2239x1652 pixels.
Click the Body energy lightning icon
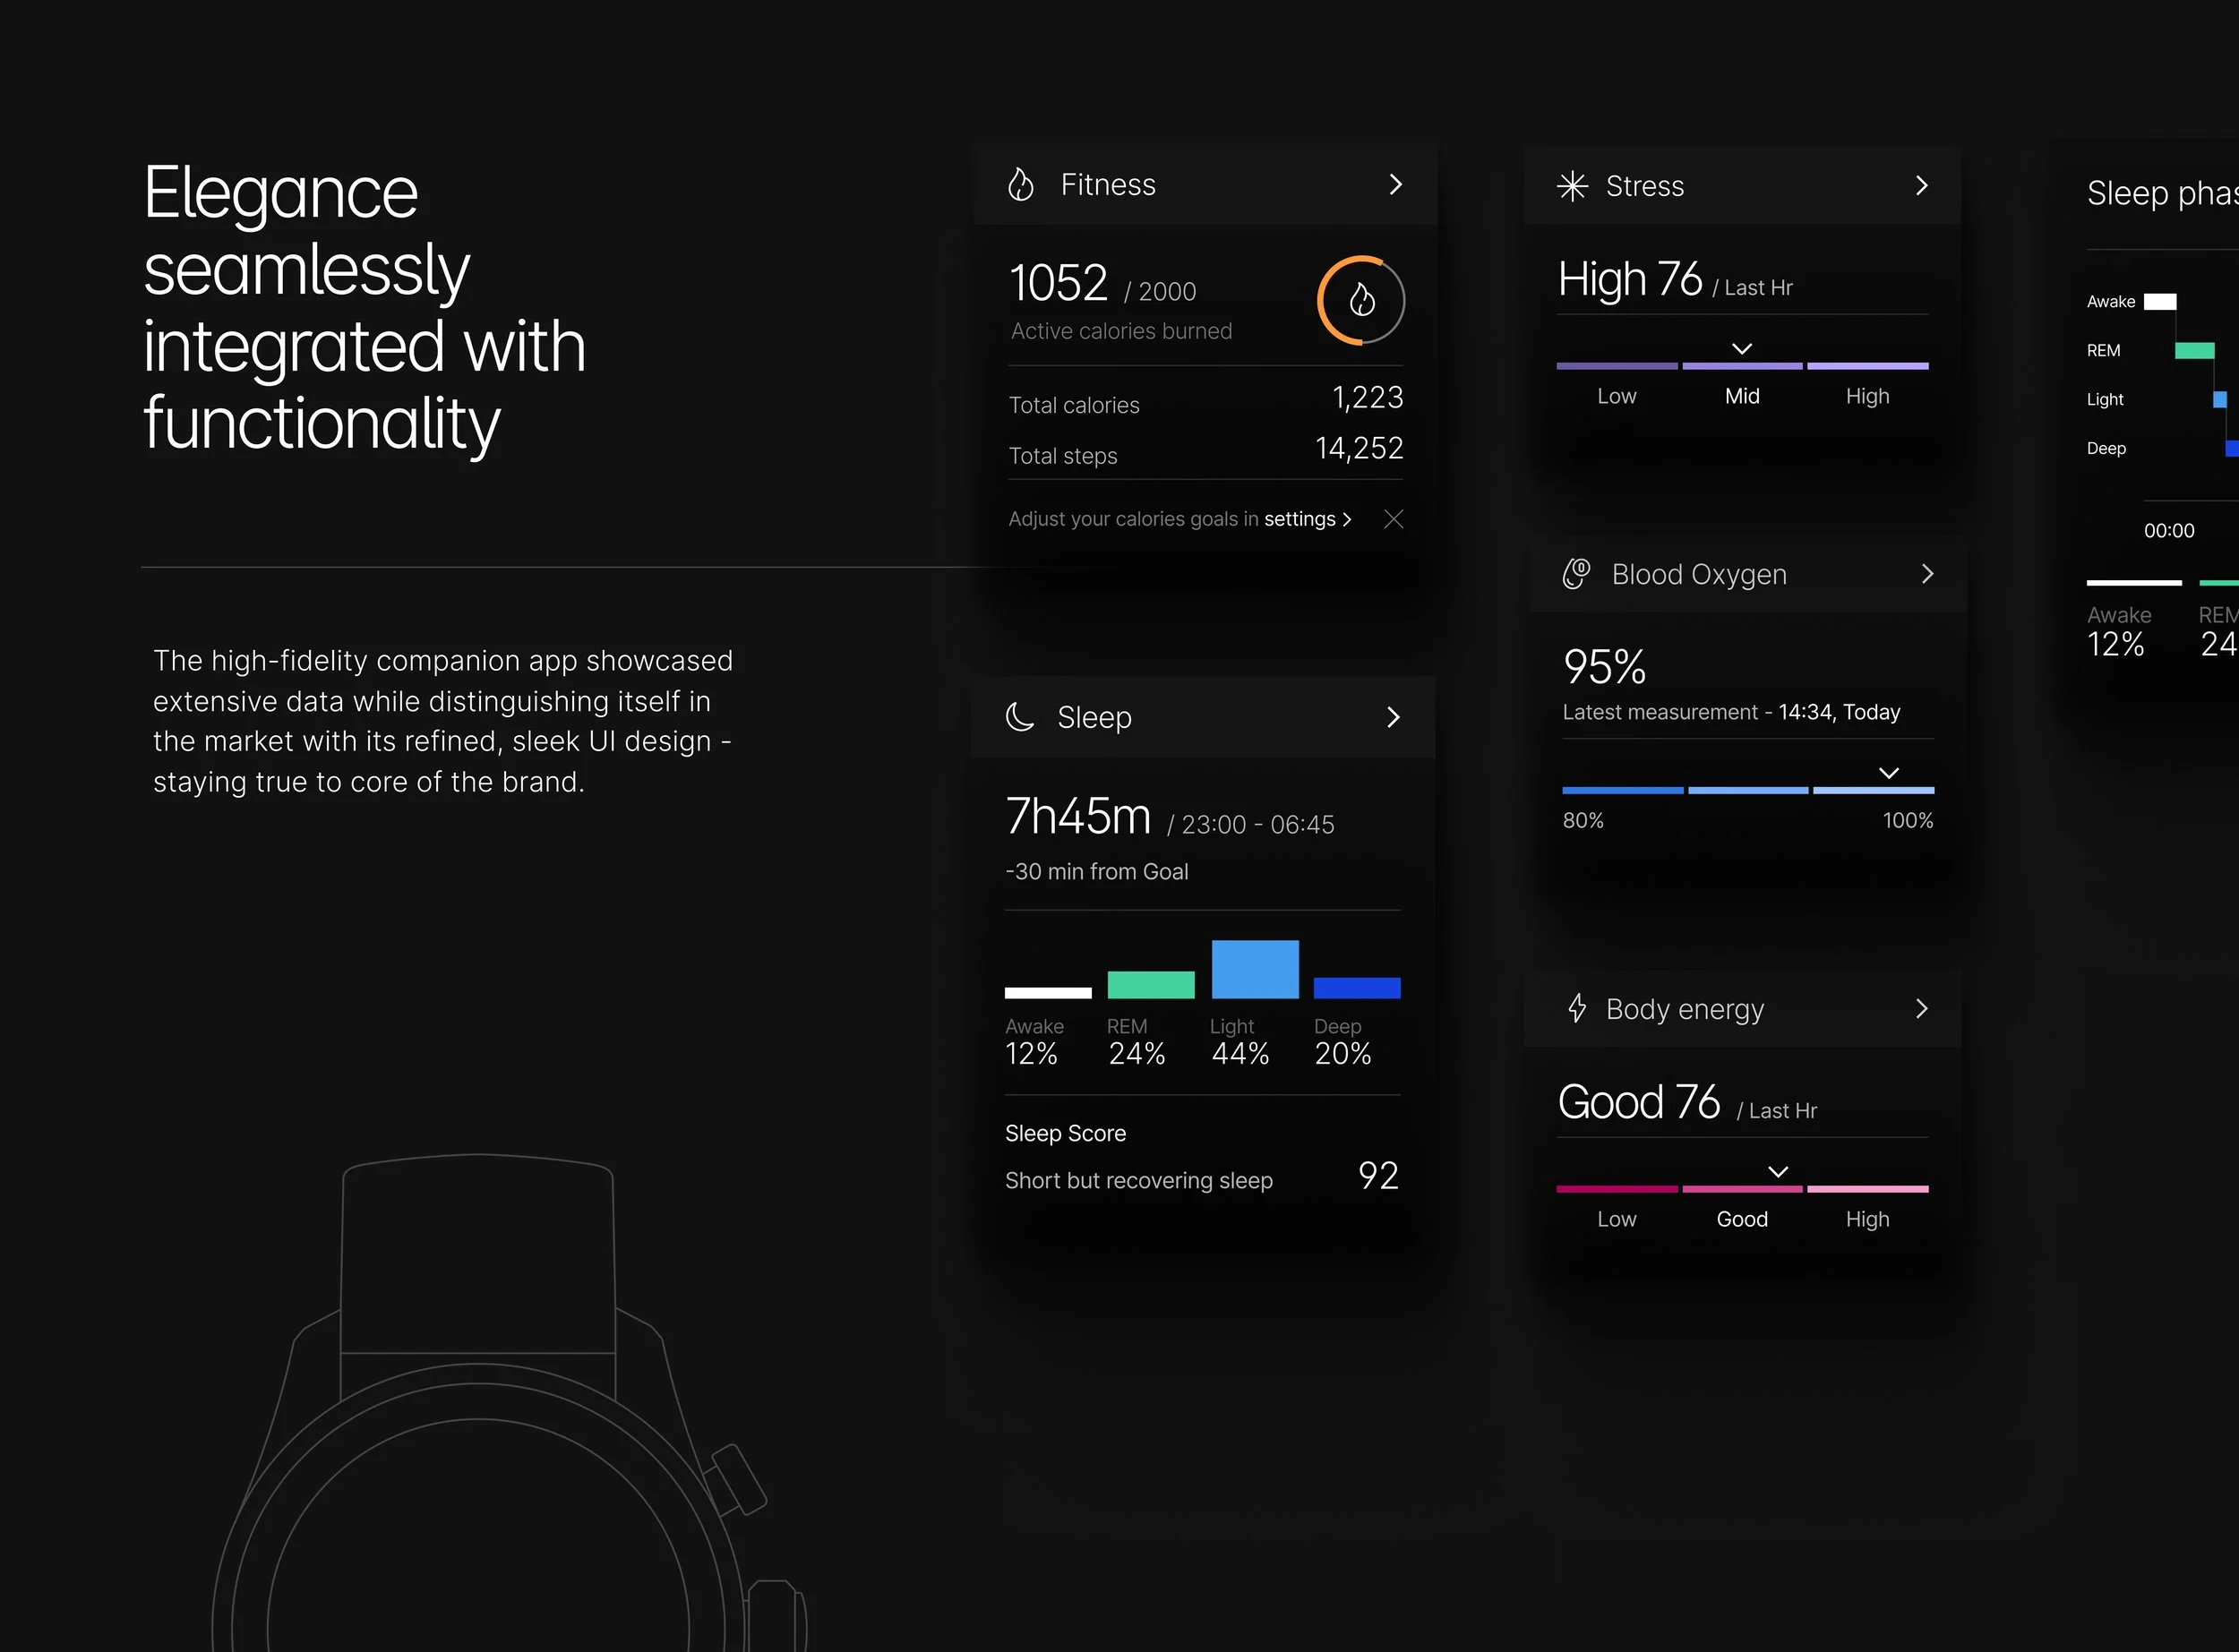1577,1008
